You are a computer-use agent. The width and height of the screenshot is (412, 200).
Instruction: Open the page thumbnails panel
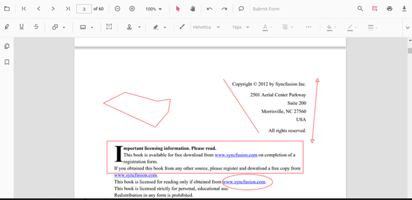pyautogui.click(x=7, y=46)
